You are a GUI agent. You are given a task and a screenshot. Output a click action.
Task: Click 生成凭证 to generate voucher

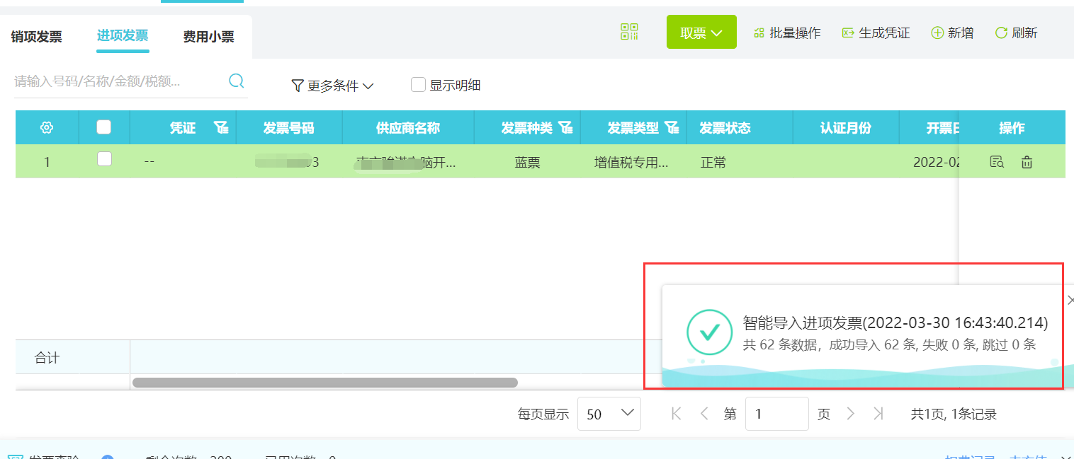876,33
